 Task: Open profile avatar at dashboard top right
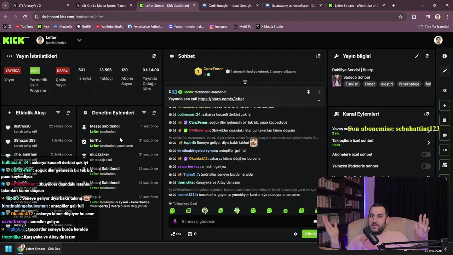click(x=438, y=40)
